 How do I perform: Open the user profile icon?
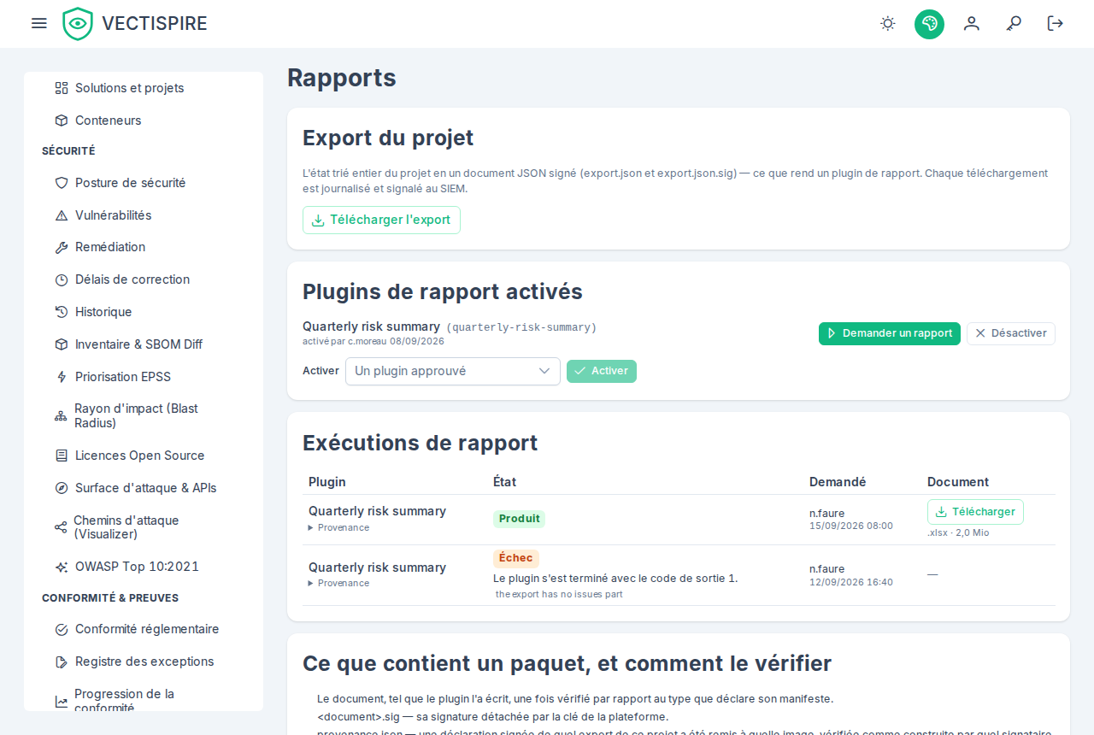tap(972, 23)
